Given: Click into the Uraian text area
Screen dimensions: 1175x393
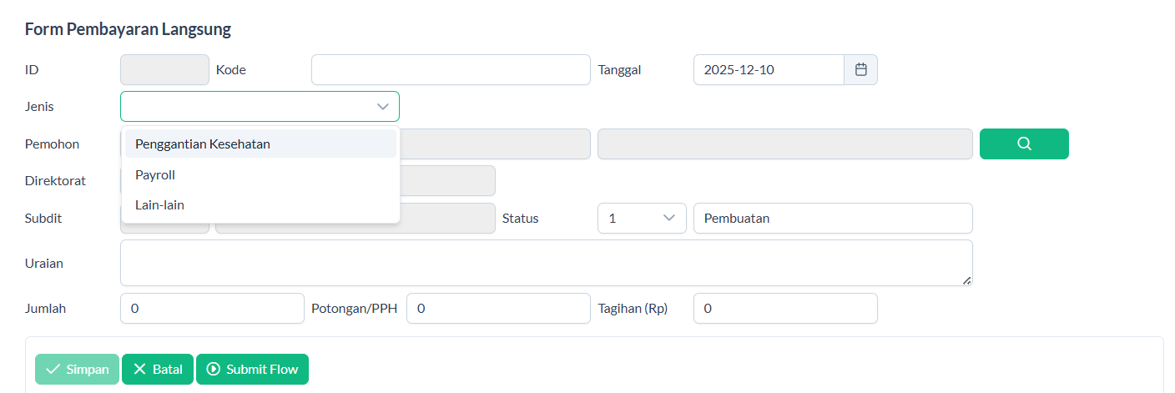Looking at the screenshot, I should coord(546,263).
